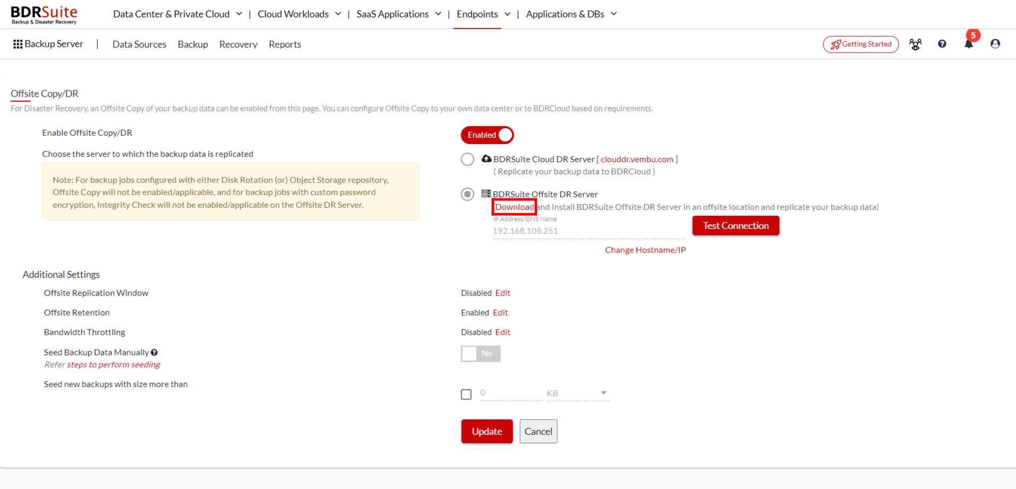1016x489 pixels.
Task: Click Backup Server label
Action: click(x=54, y=44)
